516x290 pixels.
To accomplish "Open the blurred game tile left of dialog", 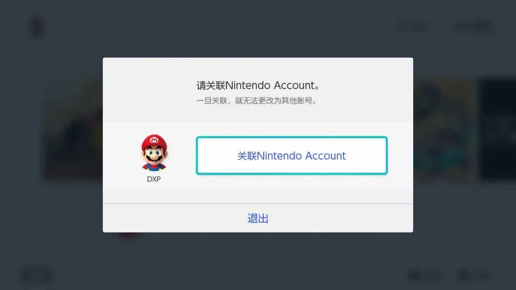I will 74,130.
